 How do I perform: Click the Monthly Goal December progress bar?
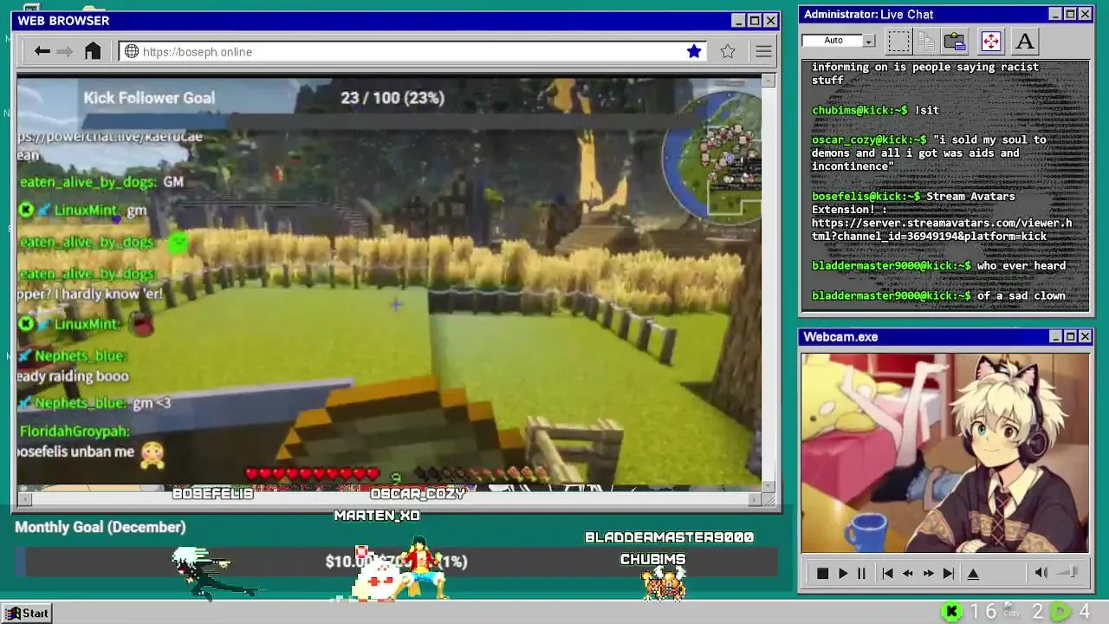click(x=397, y=562)
